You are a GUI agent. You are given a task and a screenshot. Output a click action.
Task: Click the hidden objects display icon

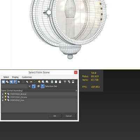click(x=47, y=82)
